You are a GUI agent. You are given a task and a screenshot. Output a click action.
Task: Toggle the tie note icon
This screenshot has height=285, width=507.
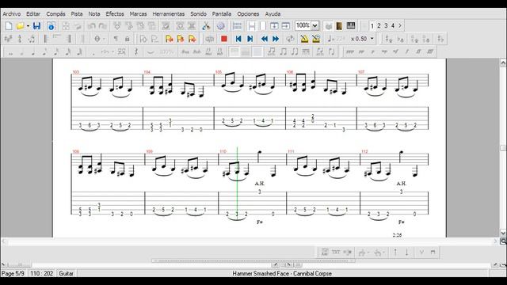(151, 51)
